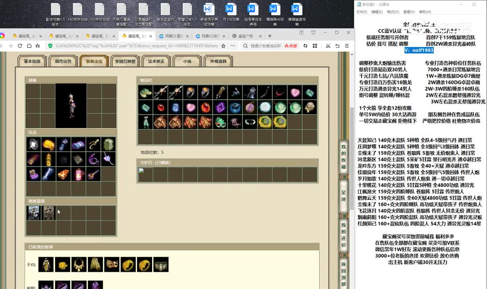Select the orange book treasure in 法宝

coord(64,174)
